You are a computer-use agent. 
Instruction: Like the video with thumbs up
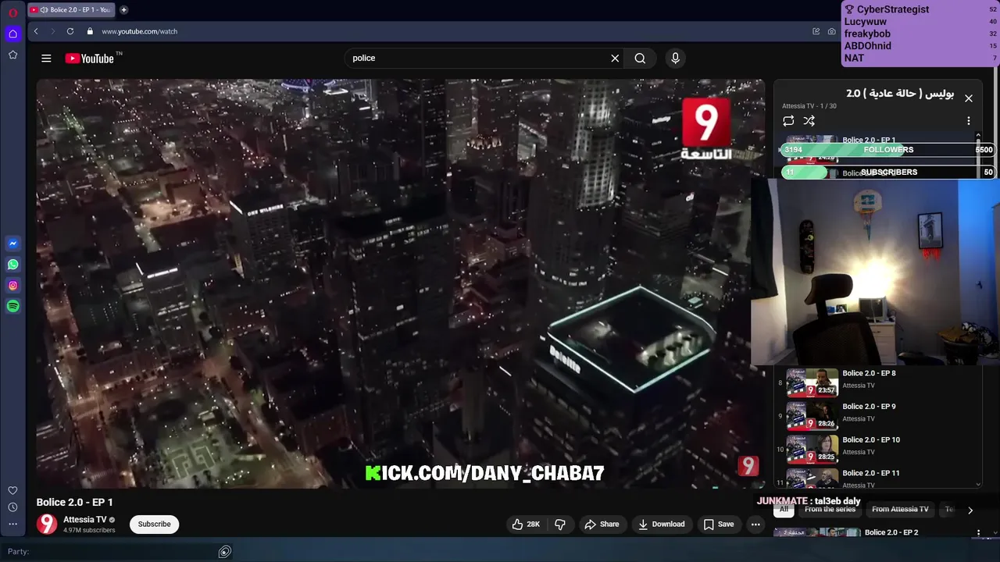click(x=526, y=525)
